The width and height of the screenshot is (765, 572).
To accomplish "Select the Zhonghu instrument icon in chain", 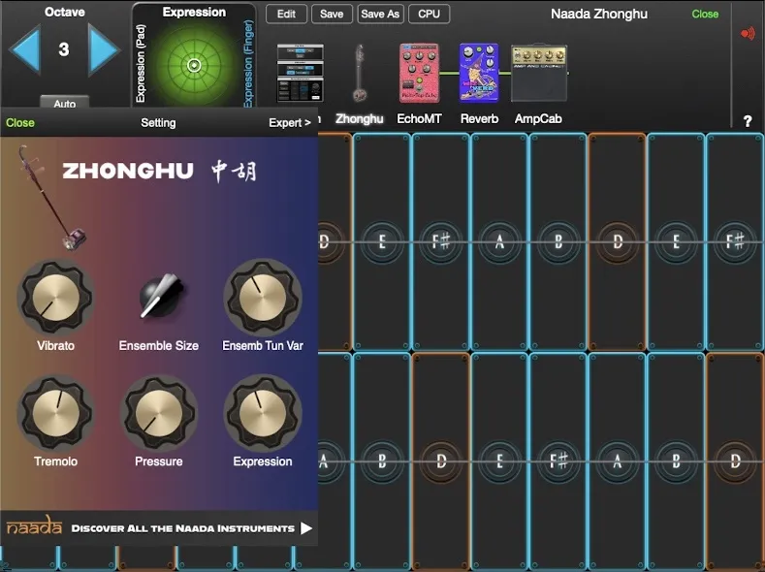I will click(360, 73).
